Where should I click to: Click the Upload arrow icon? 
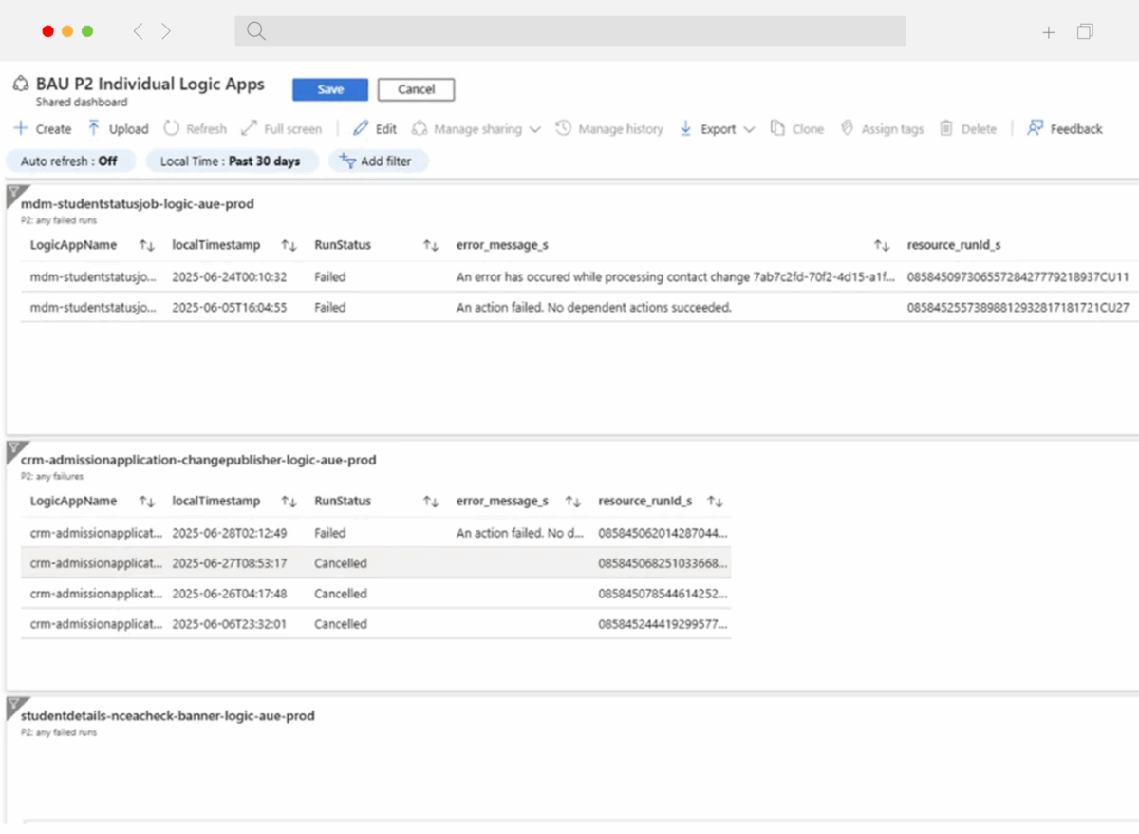tap(94, 128)
